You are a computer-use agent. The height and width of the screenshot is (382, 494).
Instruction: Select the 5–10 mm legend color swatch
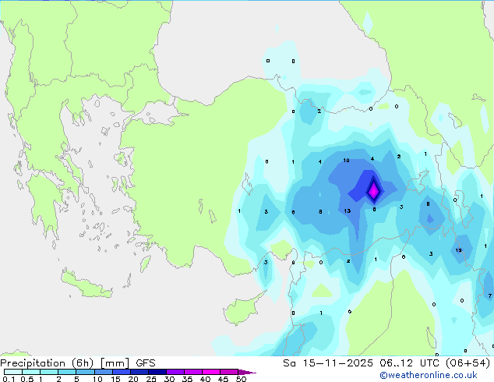[86, 372]
